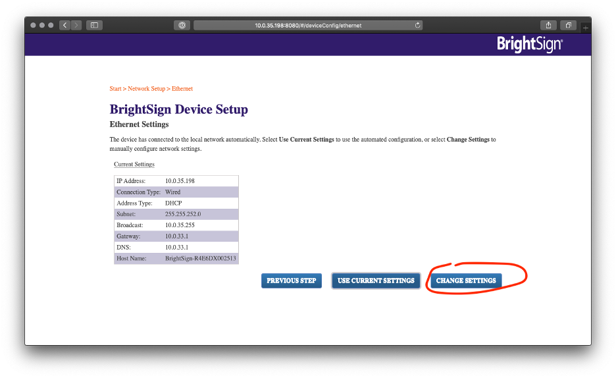The image size is (616, 378).
Task: Click the address bar showing 10.0.35.198:8080
Action: point(308,25)
